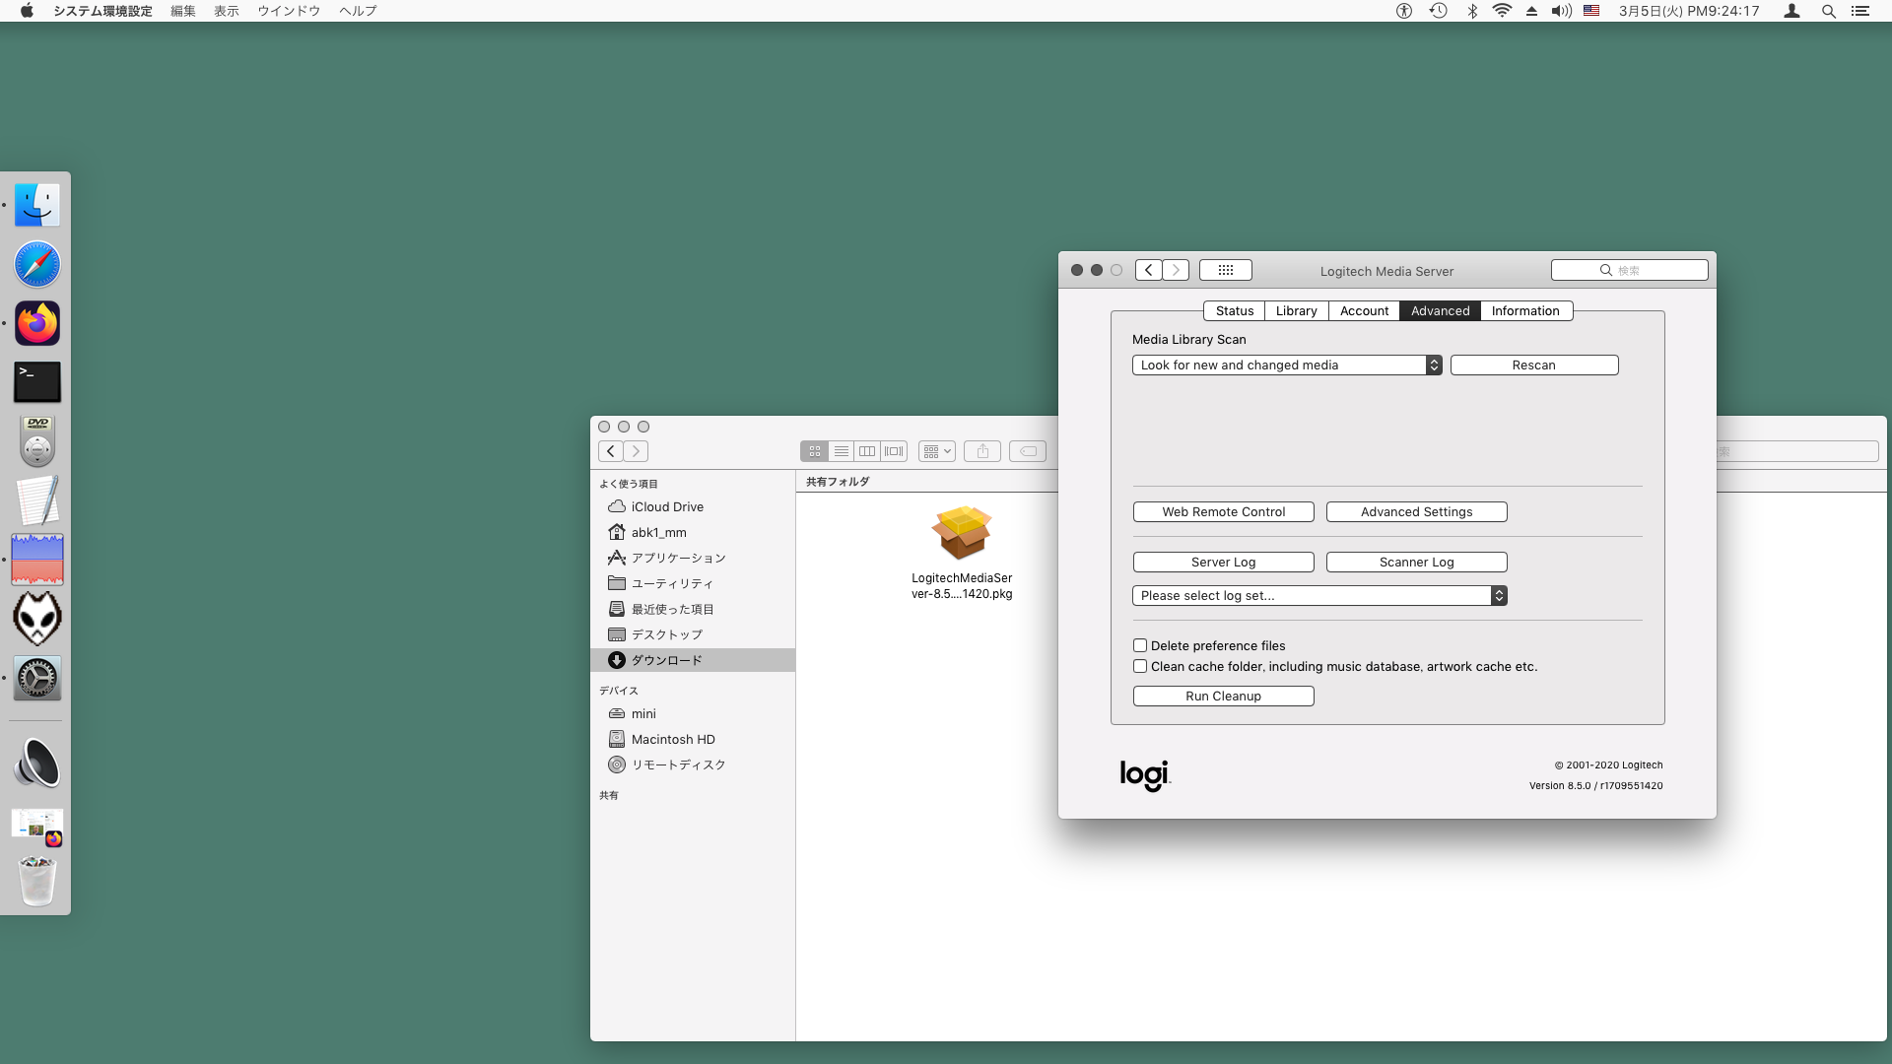Switch to the Status tab
Viewport: 1892px width, 1064px height.
click(x=1235, y=310)
